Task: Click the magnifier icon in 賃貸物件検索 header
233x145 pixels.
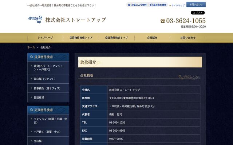Action: (x=32, y=57)
